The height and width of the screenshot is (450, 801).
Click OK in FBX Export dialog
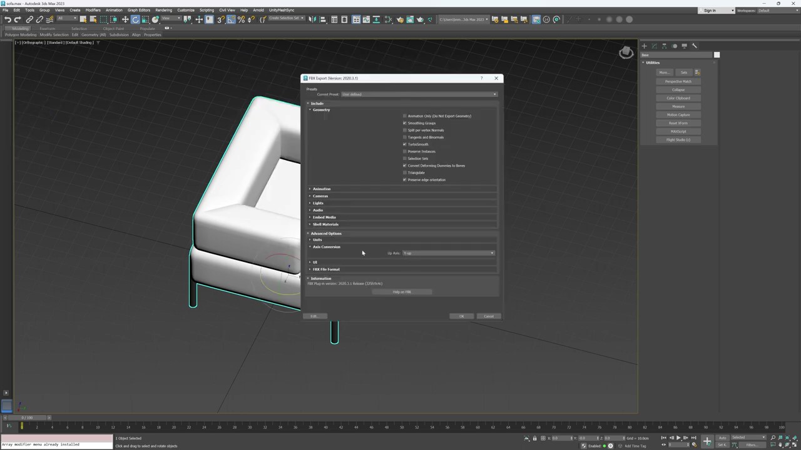(462, 316)
